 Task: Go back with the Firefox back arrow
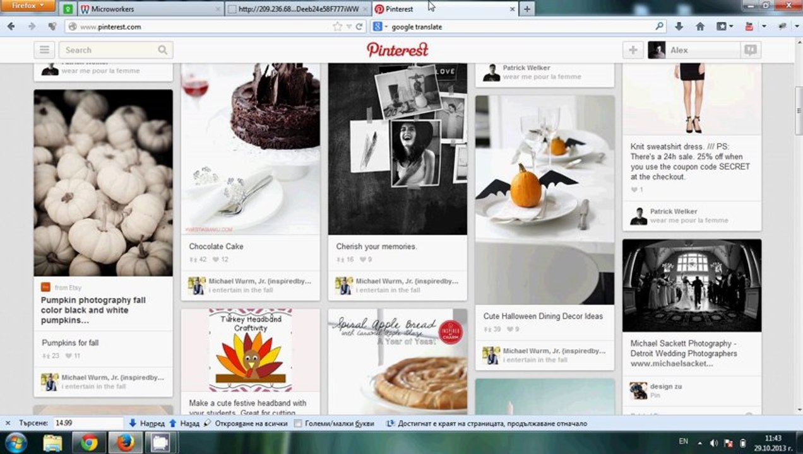click(11, 26)
